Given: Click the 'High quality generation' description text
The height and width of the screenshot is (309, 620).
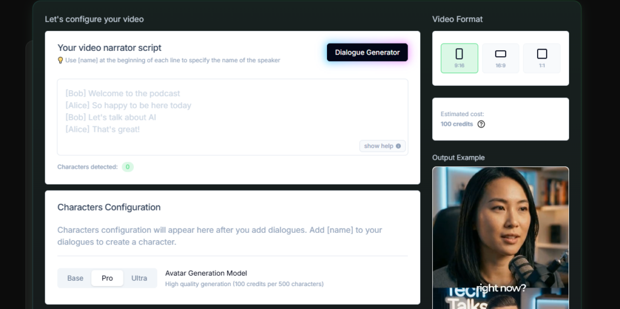Looking at the screenshot, I should coord(245,284).
